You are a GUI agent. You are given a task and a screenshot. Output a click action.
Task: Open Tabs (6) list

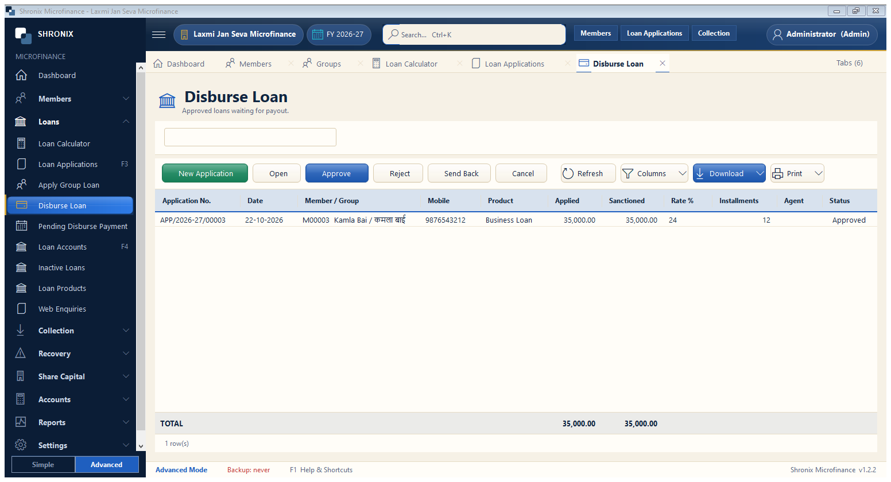[849, 63]
